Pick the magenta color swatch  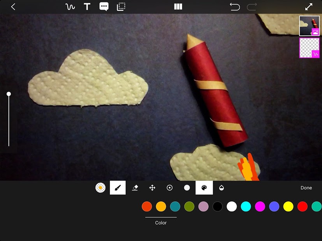coord(260,206)
